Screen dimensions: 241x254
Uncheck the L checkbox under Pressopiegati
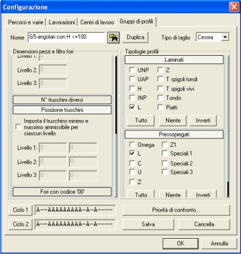click(132, 153)
